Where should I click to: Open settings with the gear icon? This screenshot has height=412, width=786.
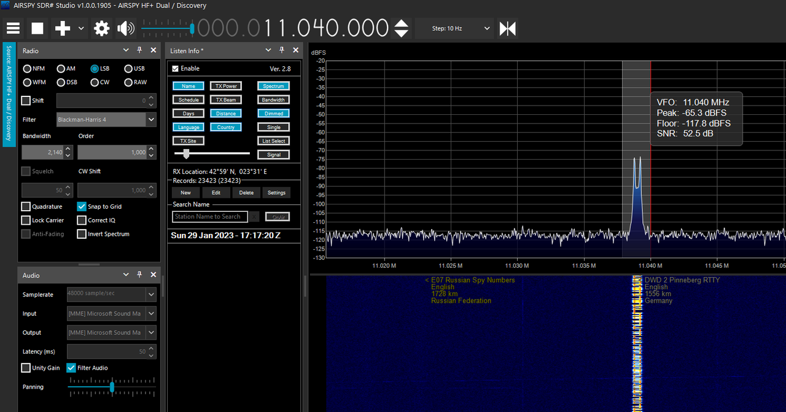101,28
